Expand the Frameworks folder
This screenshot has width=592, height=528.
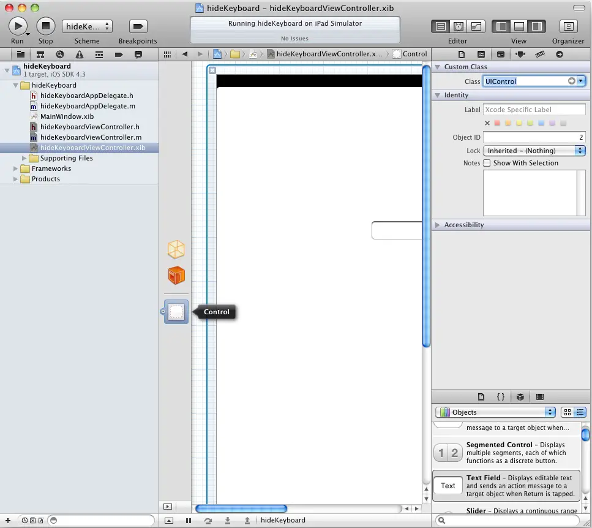[16, 168]
